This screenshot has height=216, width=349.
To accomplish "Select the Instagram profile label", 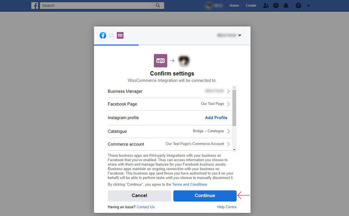I will click(123, 118).
